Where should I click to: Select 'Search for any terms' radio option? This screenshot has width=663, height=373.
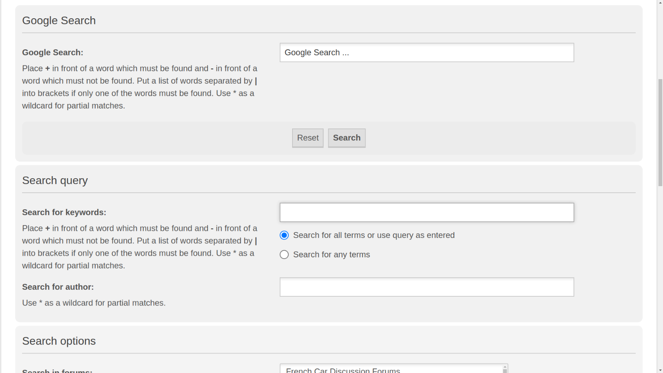[x=284, y=254]
